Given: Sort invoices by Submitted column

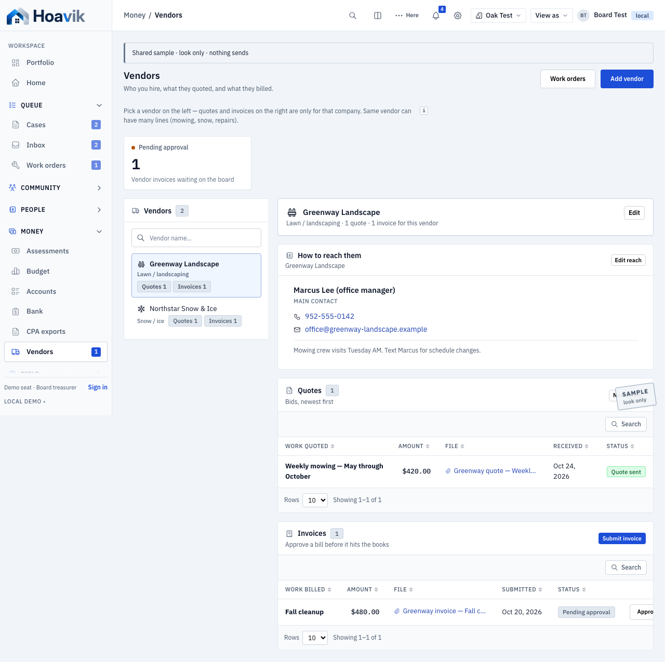Looking at the screenshot, I should (522, 589).
